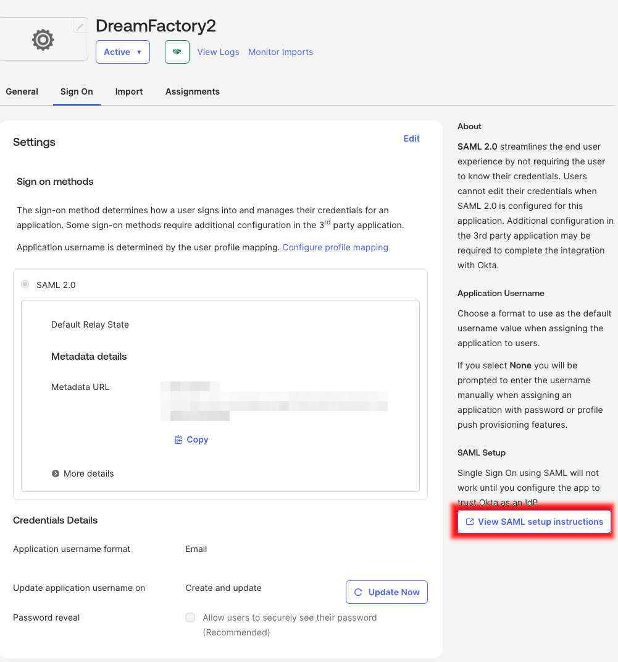The image size is (618, 662).
Task: Enable the password reveal checkbox
Action: (190, 617)
